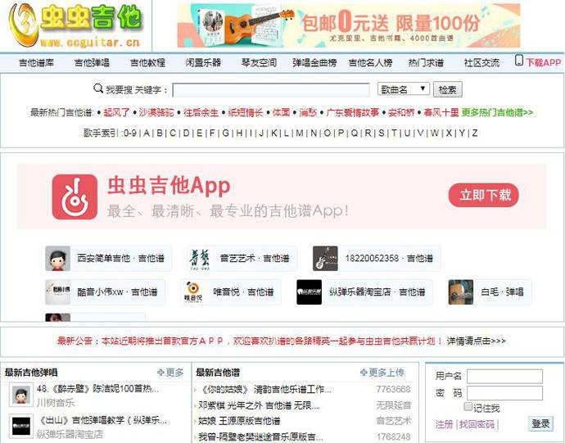
Task: Open hot tab 广东爱情故事
Action: pos(352,112)
